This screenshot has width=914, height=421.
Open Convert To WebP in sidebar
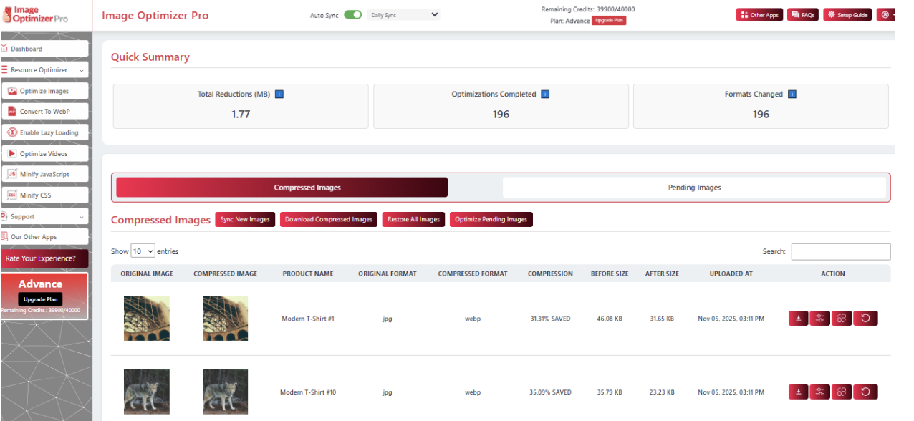[x=45, y=112]
